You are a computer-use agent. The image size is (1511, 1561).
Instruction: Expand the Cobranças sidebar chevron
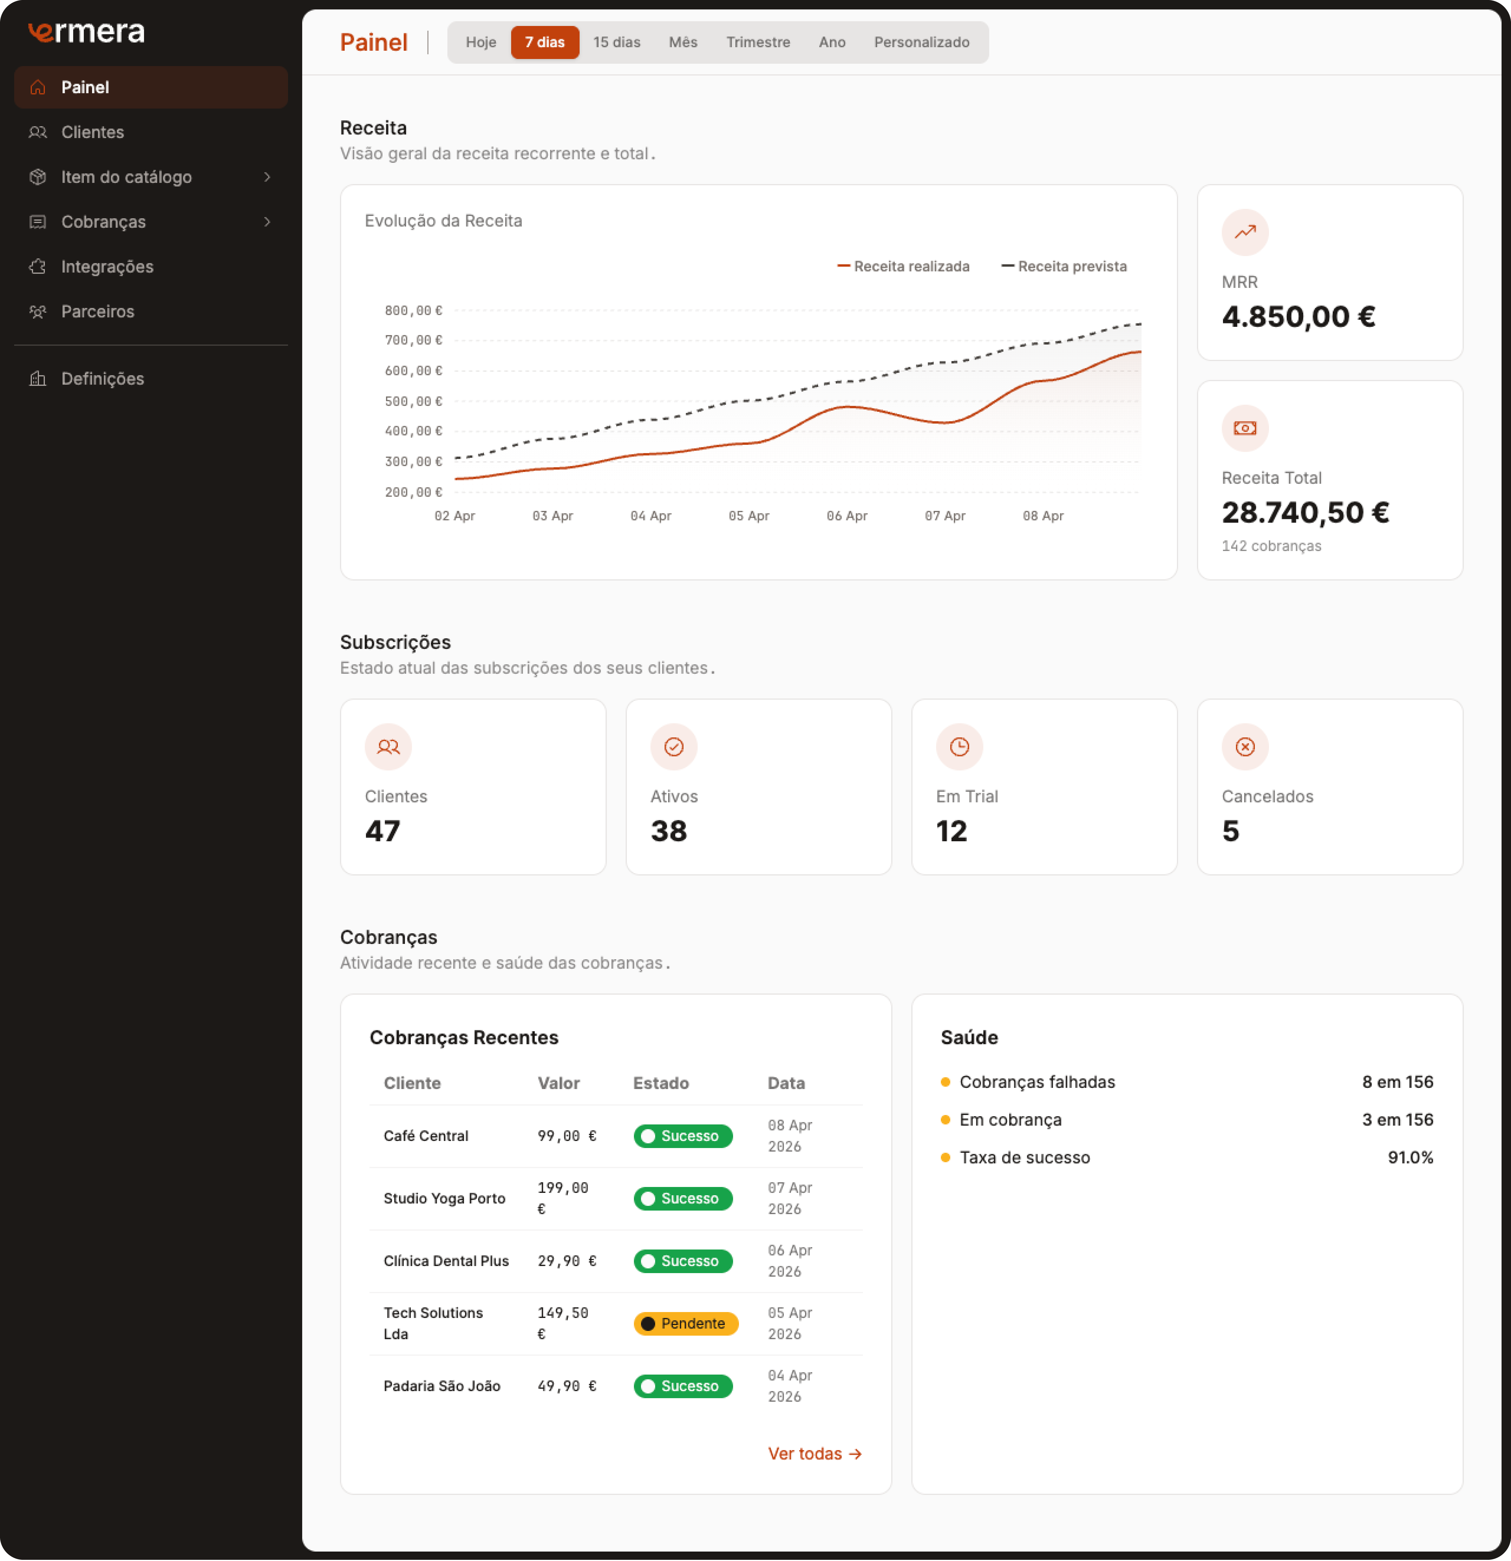tap(268, 222)
